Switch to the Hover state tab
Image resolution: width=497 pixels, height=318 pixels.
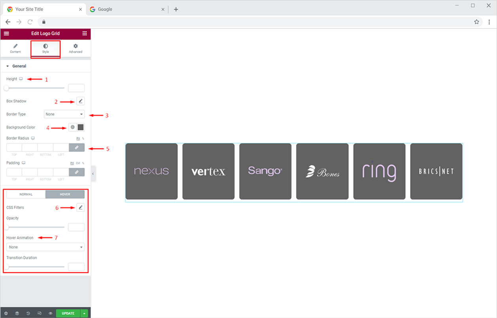click(65, 194)
